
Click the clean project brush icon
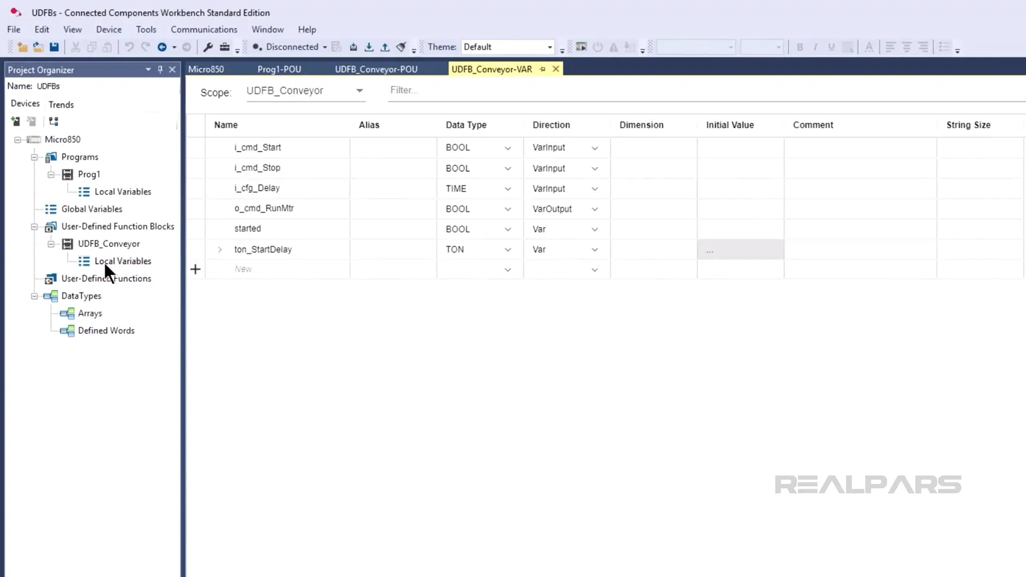pyautogui.click(x=401, y=47)
